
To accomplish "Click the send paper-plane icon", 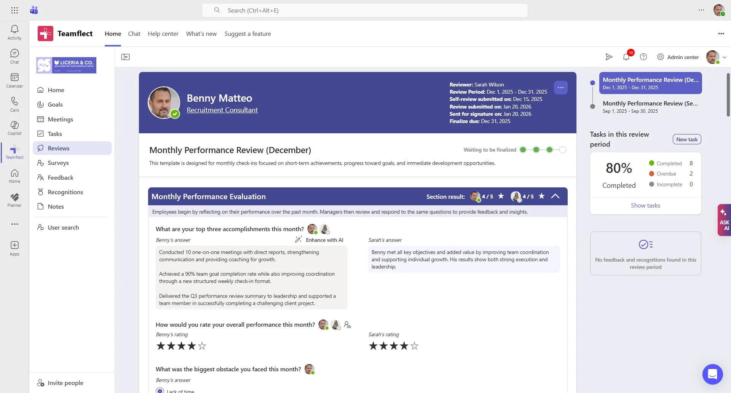I will click(x=609, y=57).
